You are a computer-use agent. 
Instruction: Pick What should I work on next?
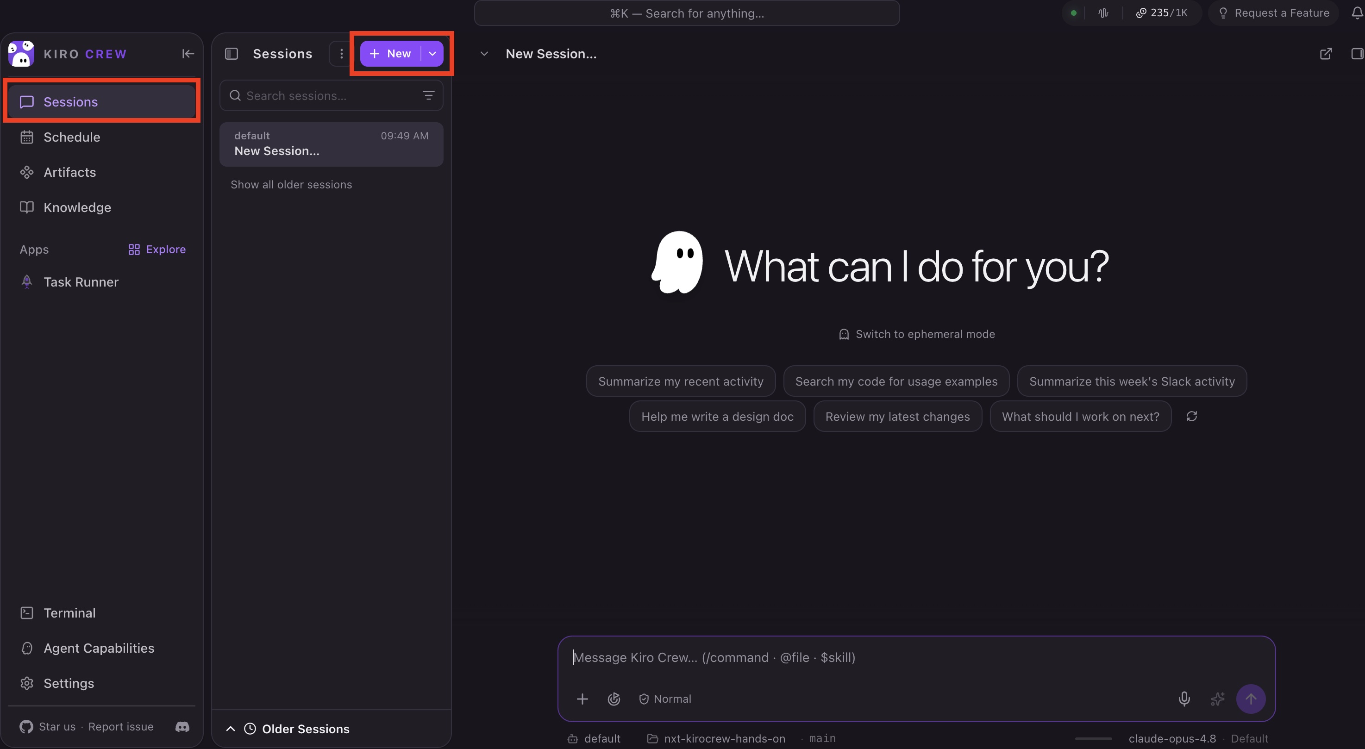click(x=1080, y=416)
